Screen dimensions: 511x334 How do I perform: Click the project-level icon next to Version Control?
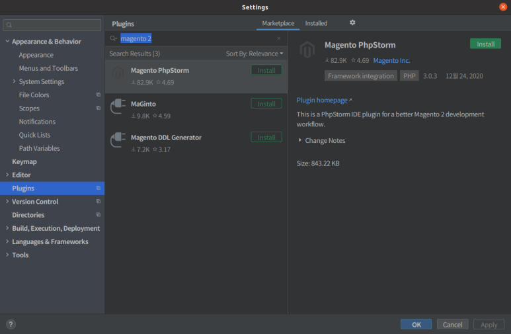pyautogui.click(x=98, y=201)
